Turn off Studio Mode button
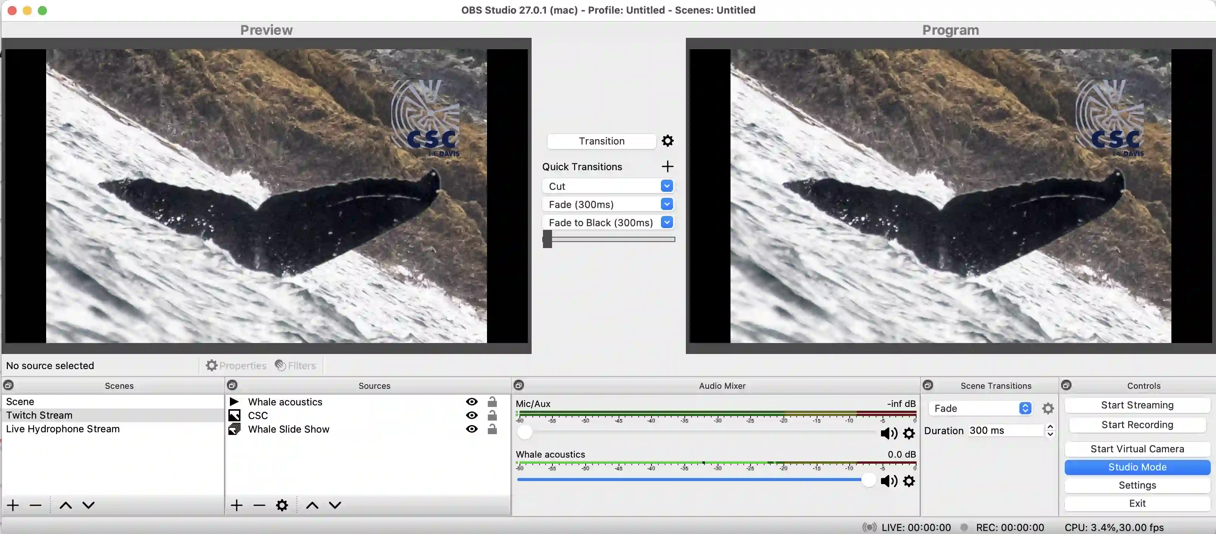This screenshot has width=1216, height=534. (x=1137, y=467)
